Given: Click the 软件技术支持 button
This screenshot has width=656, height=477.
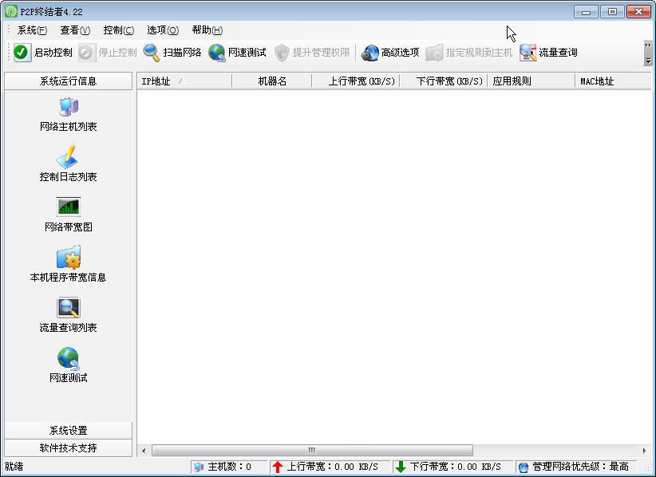Looking at the screenshot, I should [68, 448].
